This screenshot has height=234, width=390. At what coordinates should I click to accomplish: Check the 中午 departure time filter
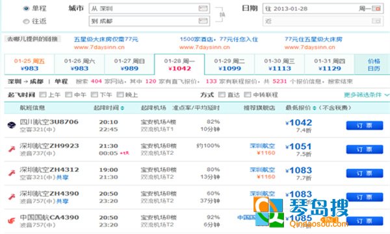[x=69, y=95]
